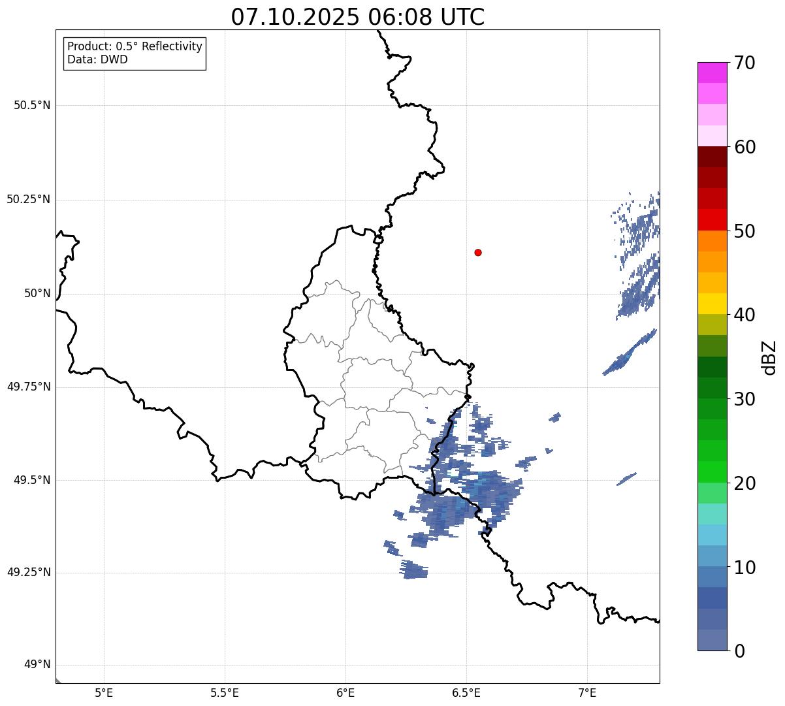Click the "49.75°N" latitude label
This screenshot has height=706, width=785.
pos(29,387)
